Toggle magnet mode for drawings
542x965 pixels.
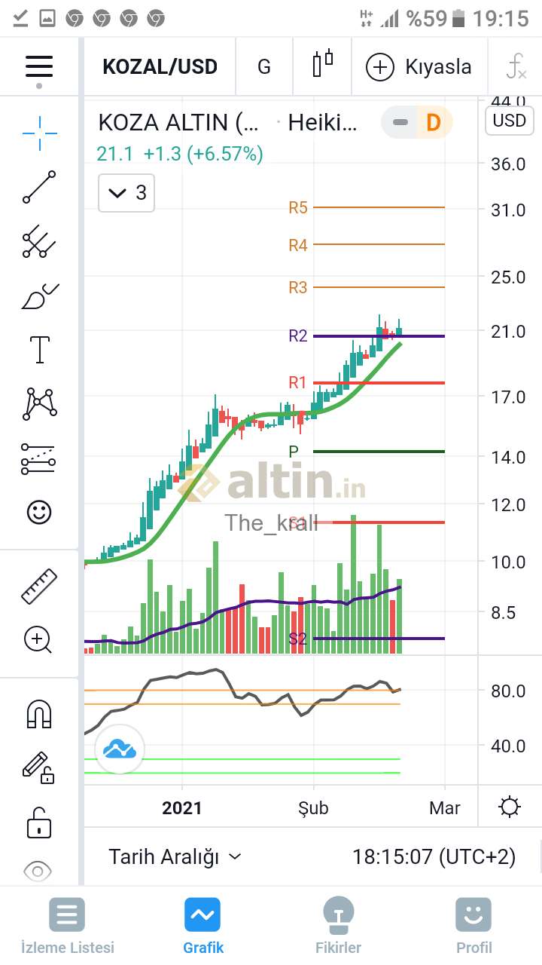coord(39,713)
